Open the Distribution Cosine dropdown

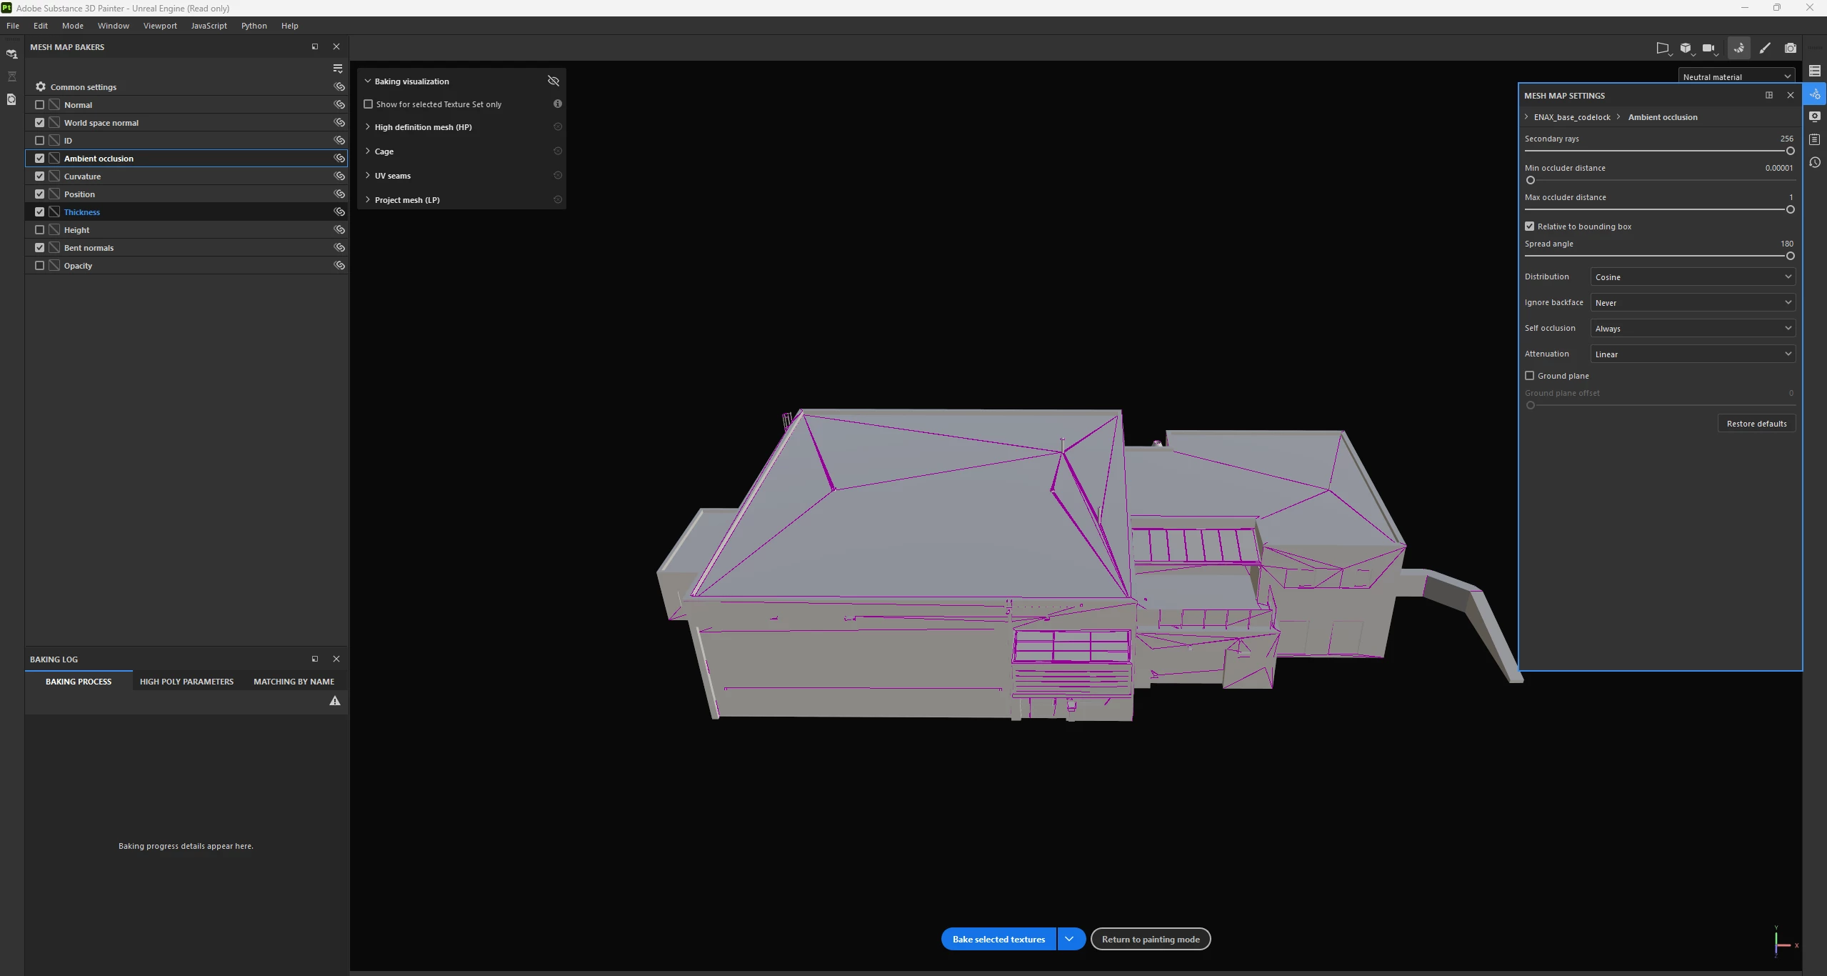coord(1693,277)
